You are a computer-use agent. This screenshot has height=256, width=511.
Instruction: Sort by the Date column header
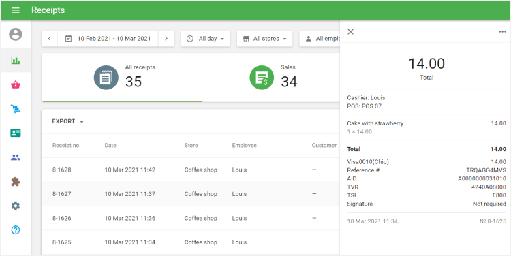click(110, 145)
